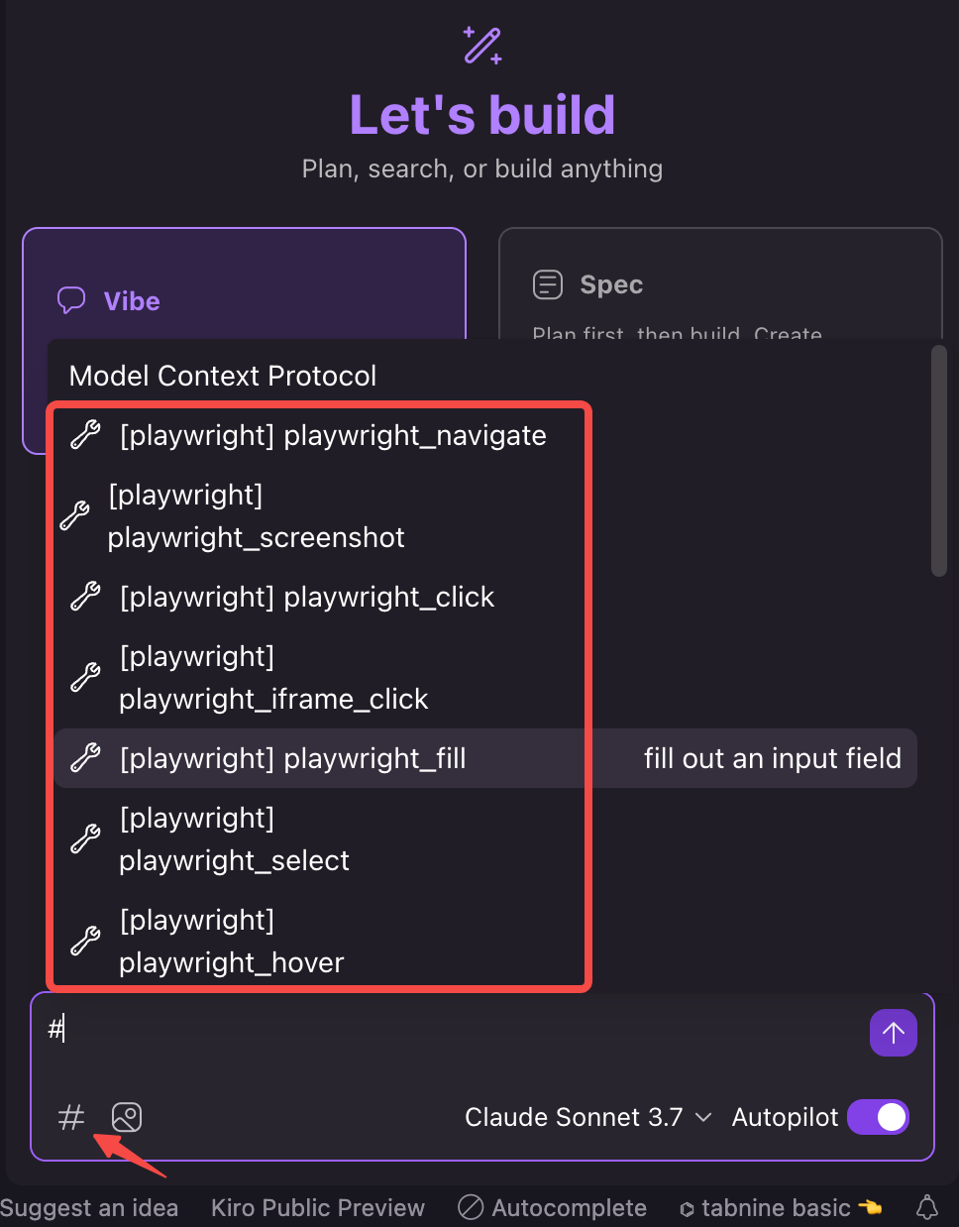959x1227 pixels.
Task: Toggle the Autopilot switch
Action: tap(878, 1117)
